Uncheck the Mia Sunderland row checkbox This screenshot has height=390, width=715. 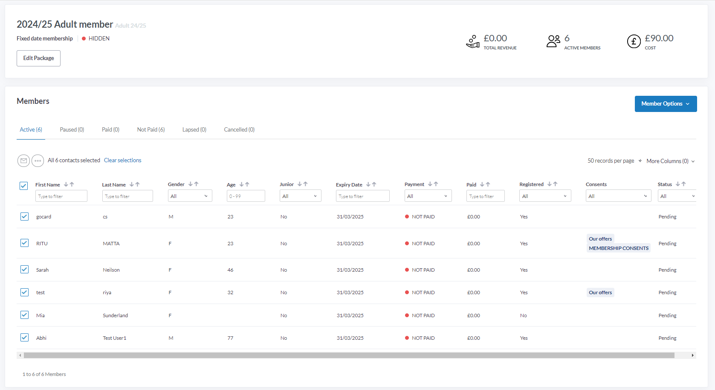[x=24, y=315]
